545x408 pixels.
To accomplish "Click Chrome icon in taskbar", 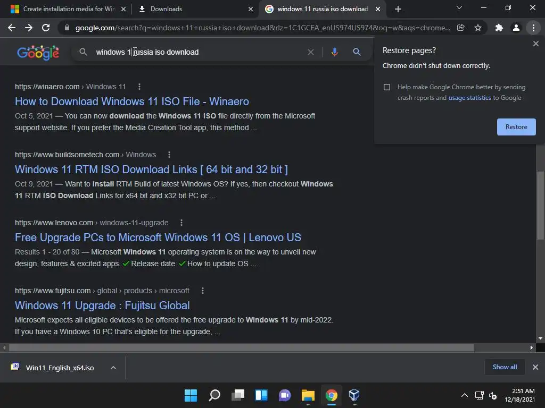I will click(x=331, y=395).
